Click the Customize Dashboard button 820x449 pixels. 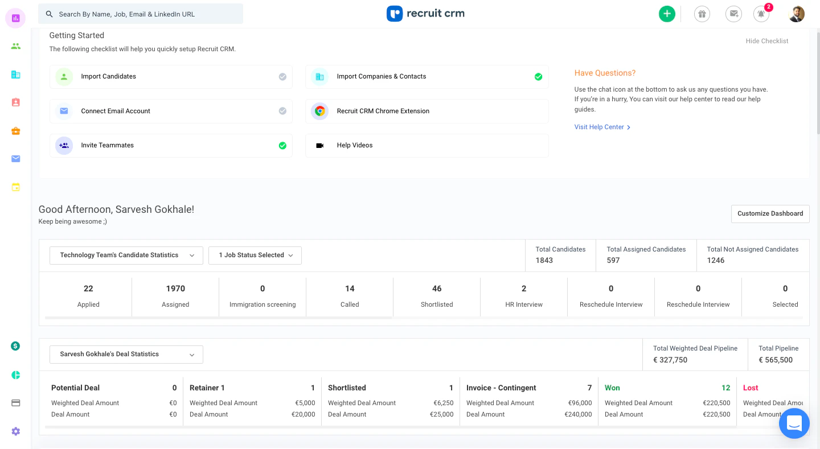click(770, 213)
